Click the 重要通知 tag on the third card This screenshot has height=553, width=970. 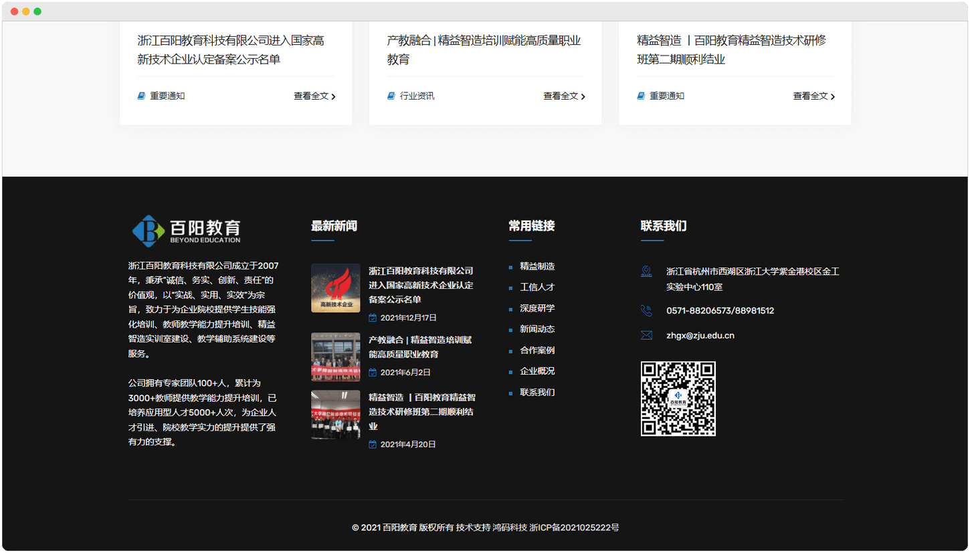[667, 96]
